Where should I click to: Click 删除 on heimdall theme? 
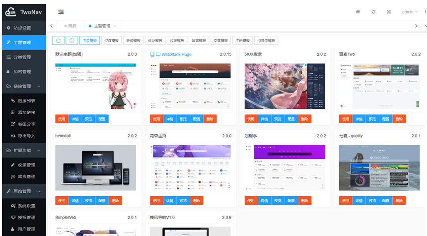(115, 201)
